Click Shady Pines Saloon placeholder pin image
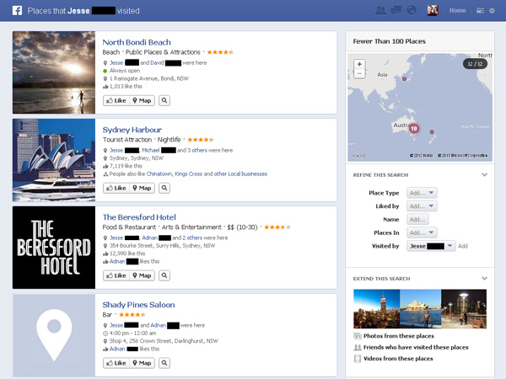This screenshot has height=379, width=506. tap(54, 335)
